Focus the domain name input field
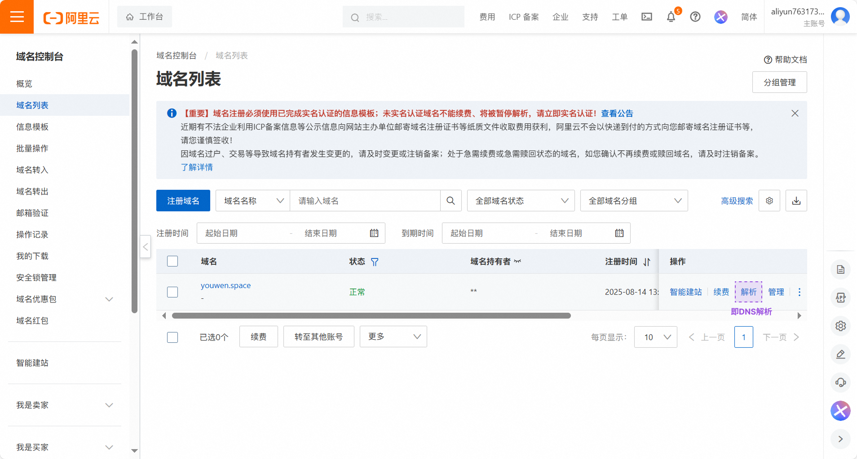Viewport: 857px width, 459px height. (x=365, y=201)
